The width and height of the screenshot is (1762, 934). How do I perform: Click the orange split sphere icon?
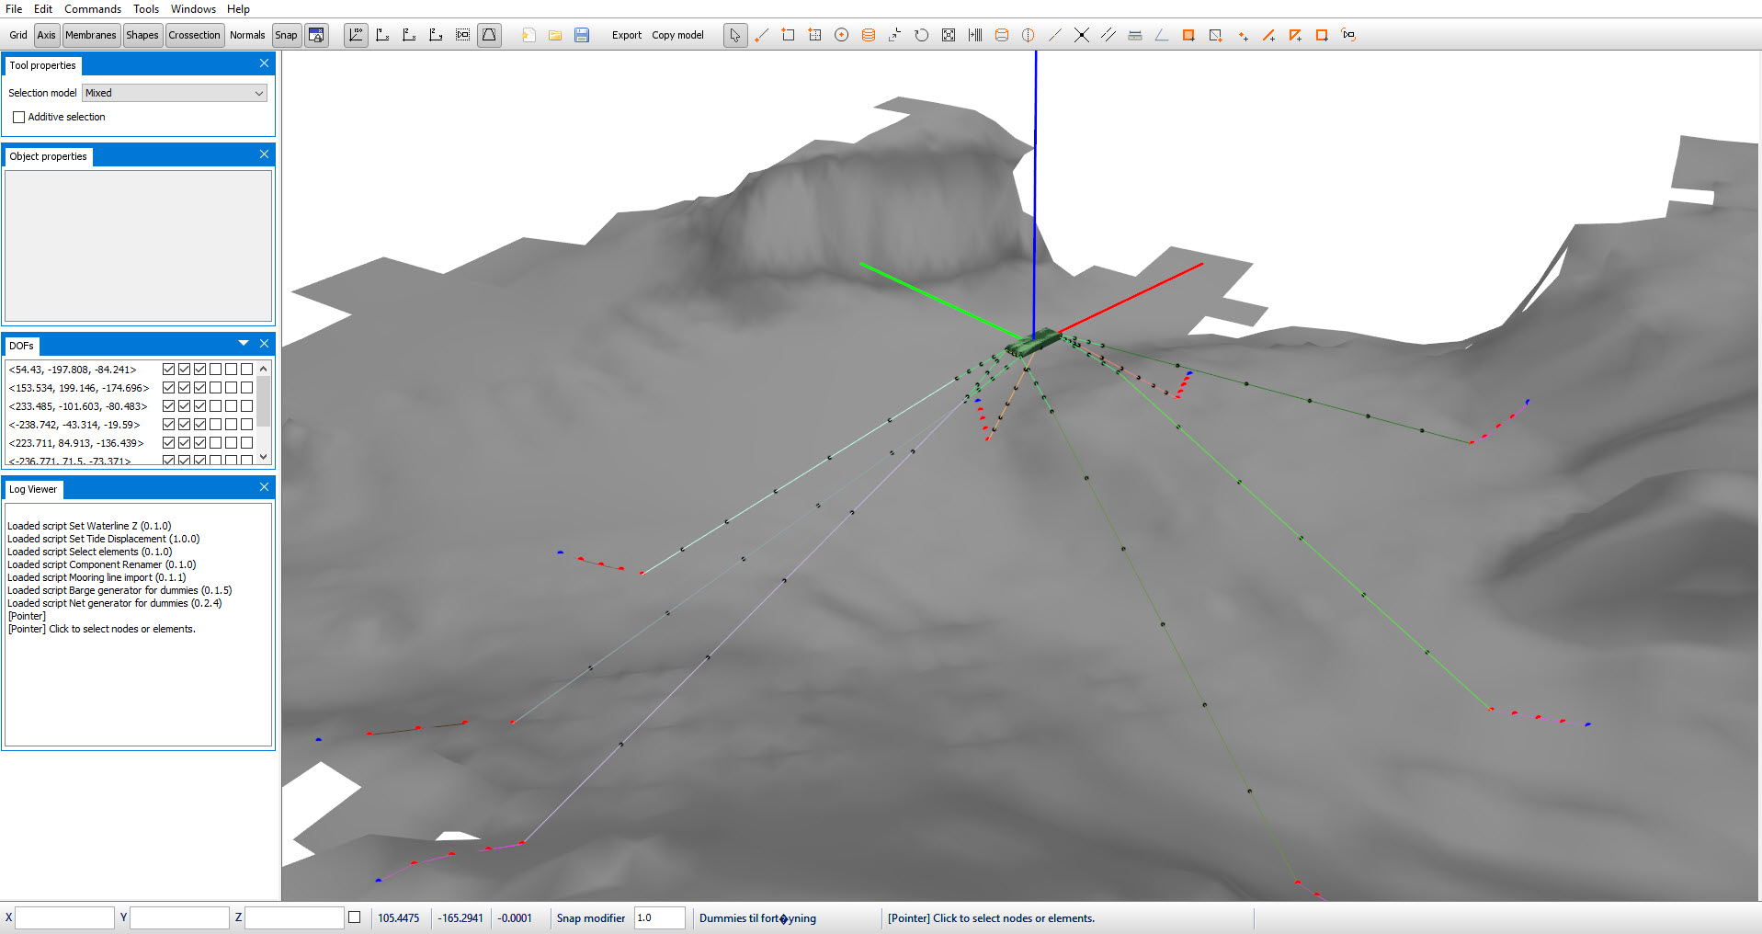coord(1029,35)
